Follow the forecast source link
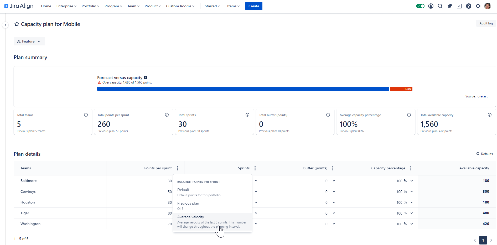497x245 pixels. tap(482, 96)
